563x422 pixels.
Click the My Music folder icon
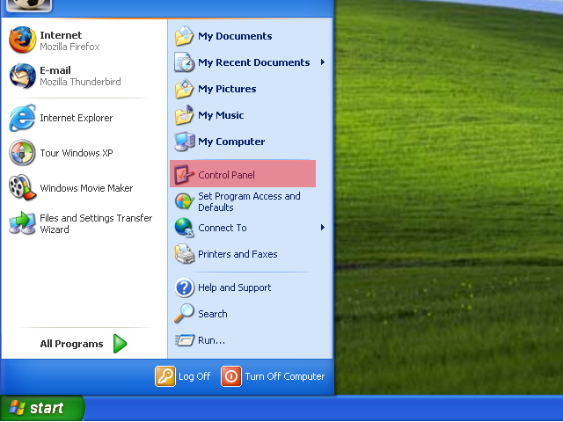pos(184,115)
